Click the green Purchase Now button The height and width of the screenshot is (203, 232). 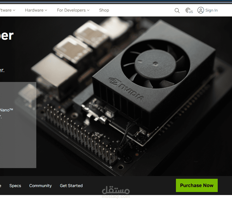tap(197, 185)
